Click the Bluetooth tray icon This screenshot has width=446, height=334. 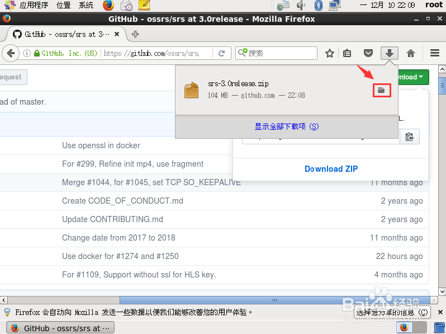click(x=318, y=5)
